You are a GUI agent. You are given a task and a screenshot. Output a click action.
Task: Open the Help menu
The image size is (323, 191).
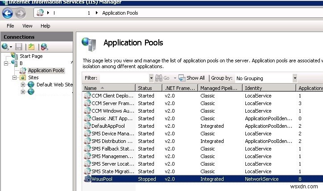[46, 26]
